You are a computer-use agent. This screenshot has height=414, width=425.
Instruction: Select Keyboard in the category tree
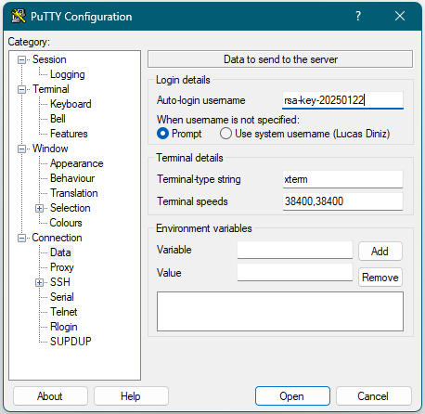pyautogui.click(x=71, y=104)
